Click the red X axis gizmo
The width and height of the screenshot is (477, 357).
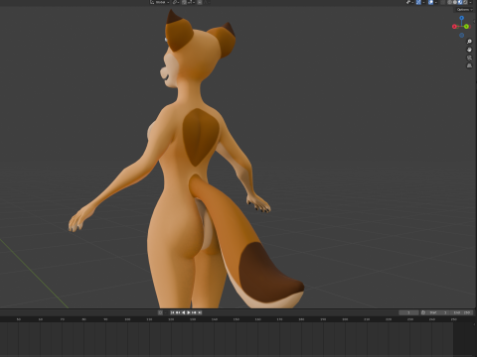click(x=454, y=27)
